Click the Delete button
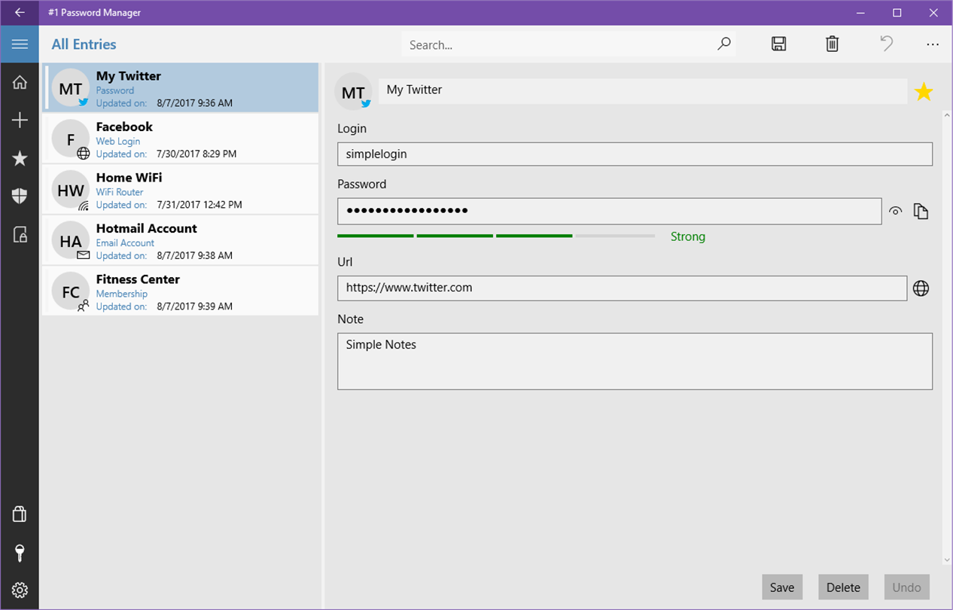The width and height of the screenshot is (953, 610). [843, 587]
